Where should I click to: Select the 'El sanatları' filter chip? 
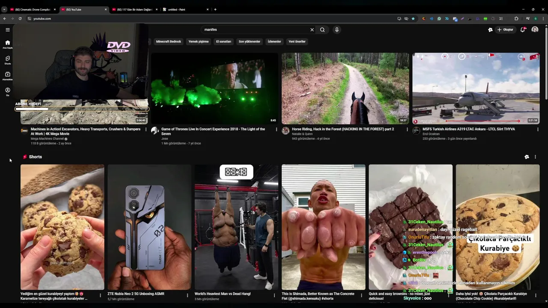coord(223,41)
